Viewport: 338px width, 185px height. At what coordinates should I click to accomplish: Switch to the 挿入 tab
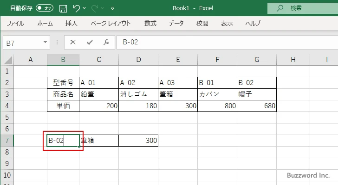click(71, 23)
